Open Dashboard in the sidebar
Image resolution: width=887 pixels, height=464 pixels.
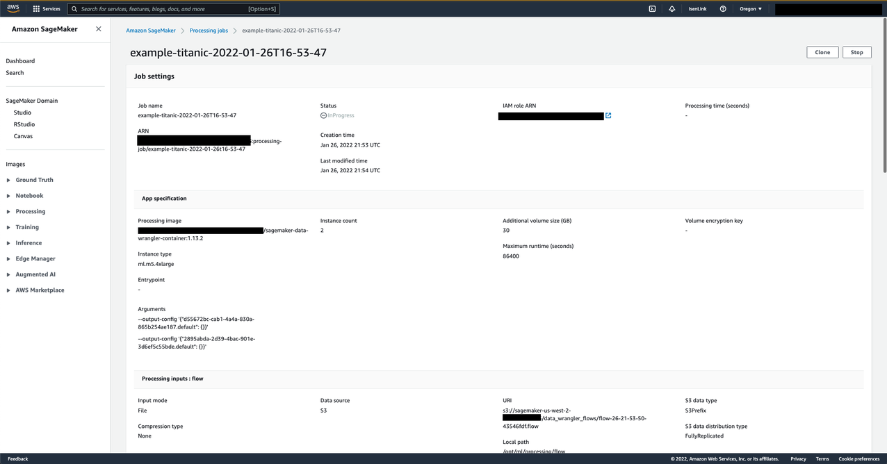pos(20,61)
